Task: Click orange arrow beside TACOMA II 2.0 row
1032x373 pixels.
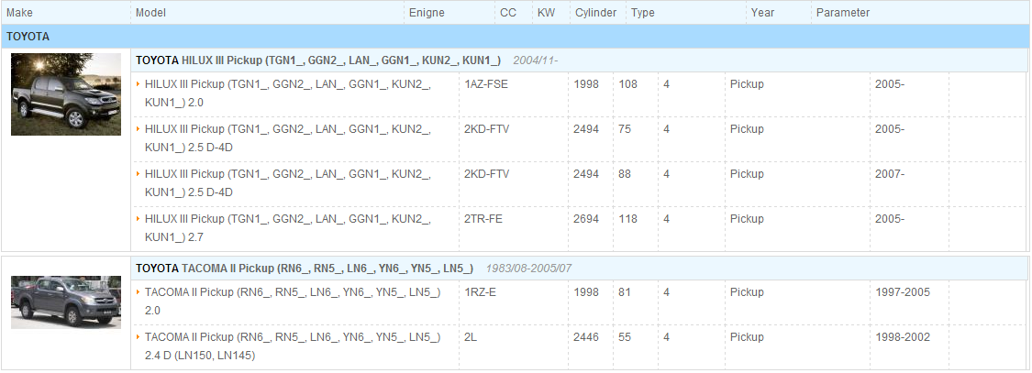Action: click(x=139, y=292)
